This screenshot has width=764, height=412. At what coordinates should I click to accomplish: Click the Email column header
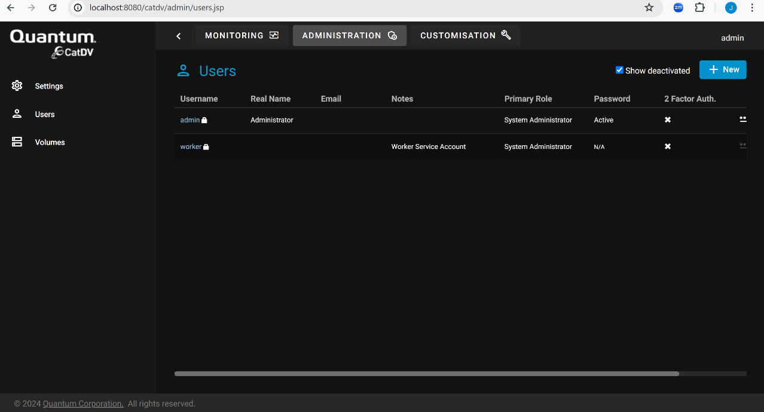[x=331, y=99]
